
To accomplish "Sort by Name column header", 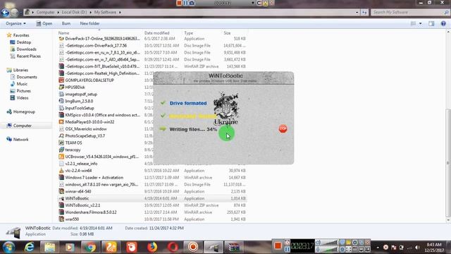I will click(x=63, y=33).
